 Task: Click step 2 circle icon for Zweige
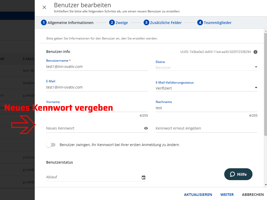[112, 23]
